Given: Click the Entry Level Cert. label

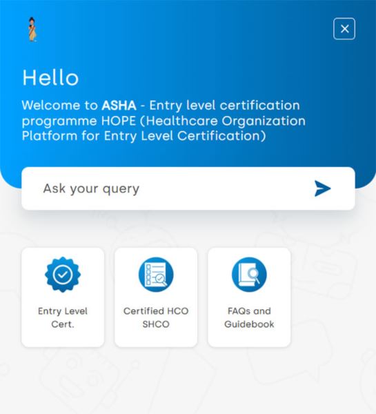Looking at the screenshot, I should click(63, 317).
